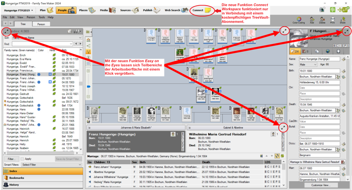The height and width of the screenshot is (190, 352).
Task: Open the Tasks clipboard tab
Action: [x=338, y=51]
